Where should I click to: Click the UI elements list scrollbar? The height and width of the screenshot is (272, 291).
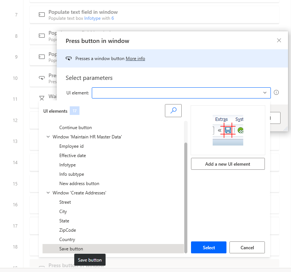point(186,198)
